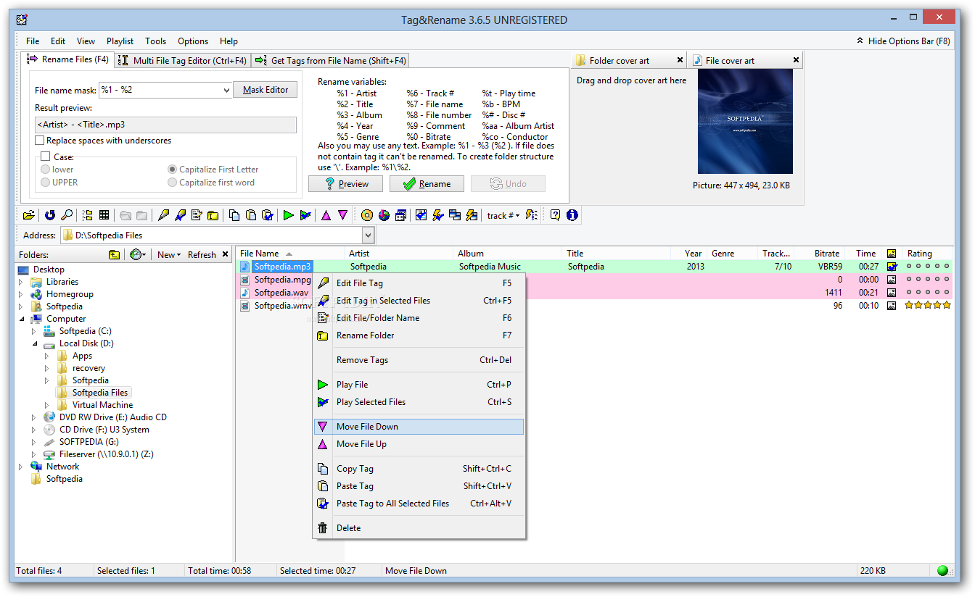Click the magnifying glass search icon
The width and height of the screenshot is (975, 597).
click(67, 215)
